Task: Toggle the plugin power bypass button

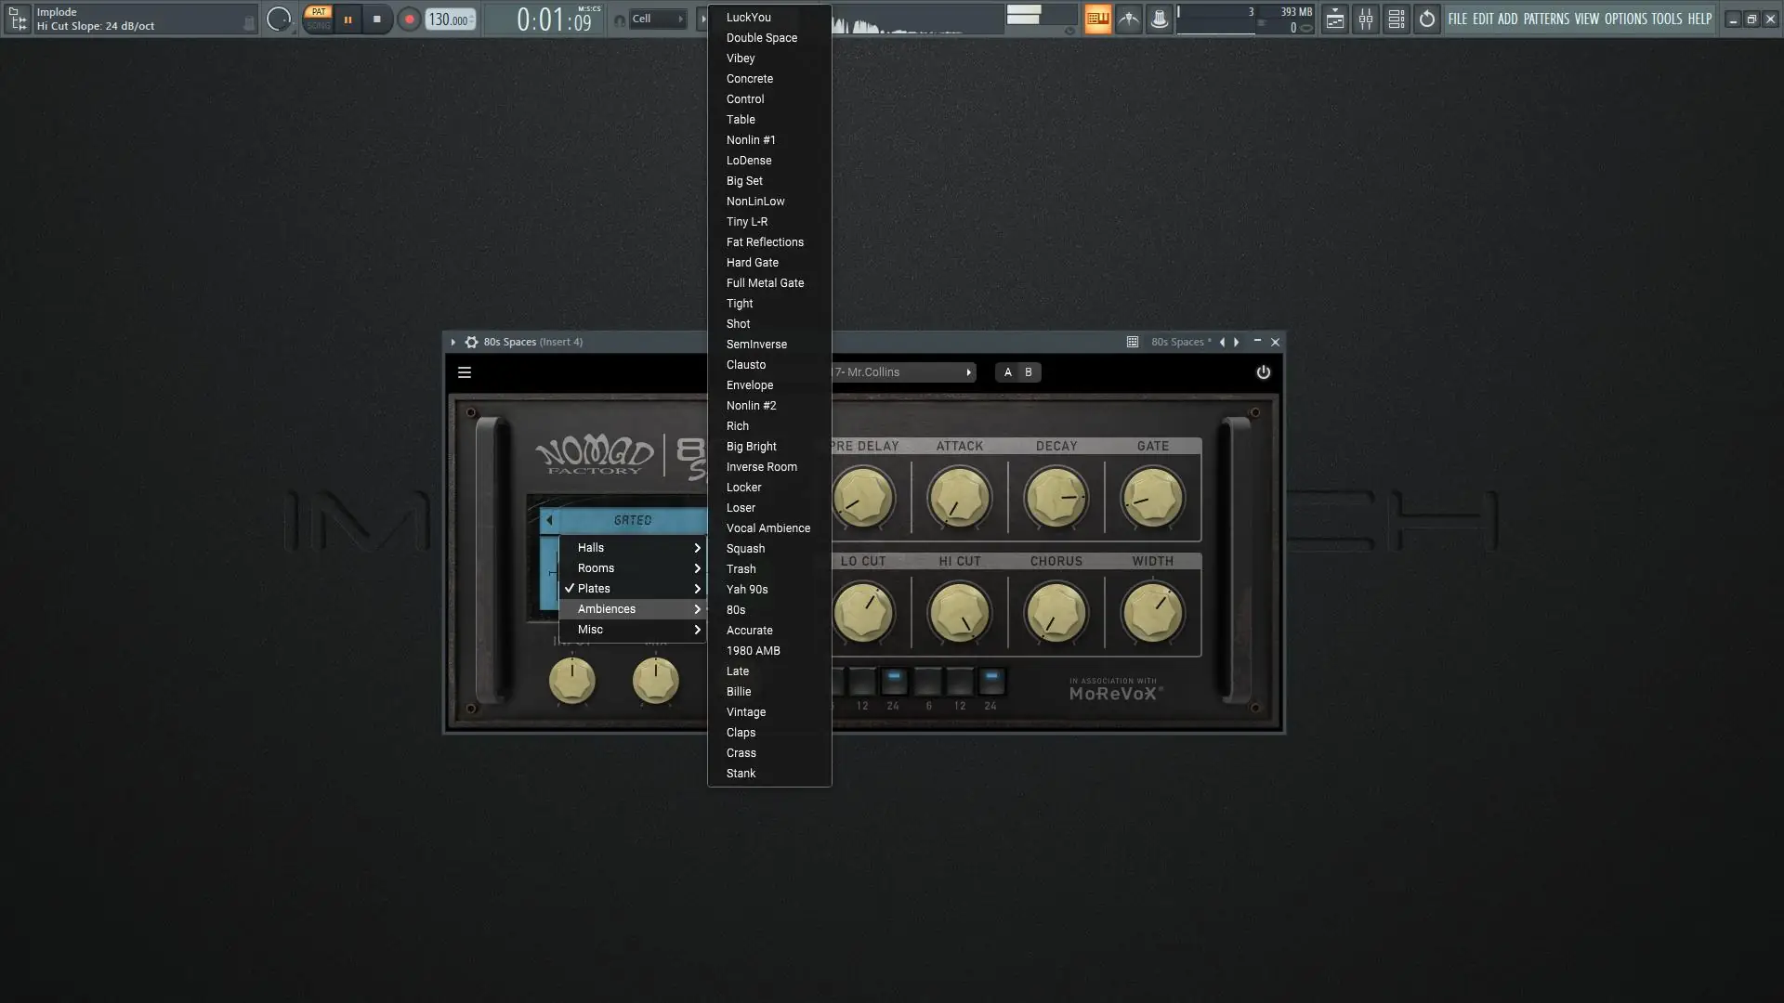Action: pos(1263,372)
